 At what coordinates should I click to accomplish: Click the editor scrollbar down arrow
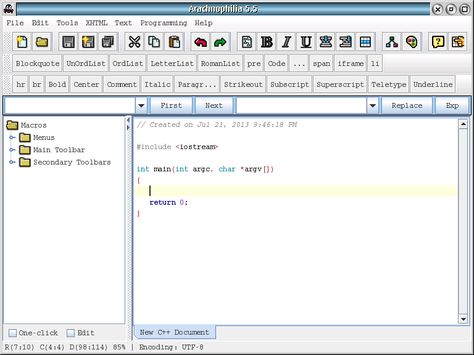pyautogui.click(x=463, y=319)
